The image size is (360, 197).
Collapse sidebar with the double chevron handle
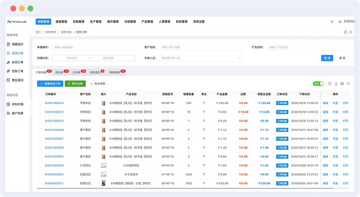coord(29,107)
